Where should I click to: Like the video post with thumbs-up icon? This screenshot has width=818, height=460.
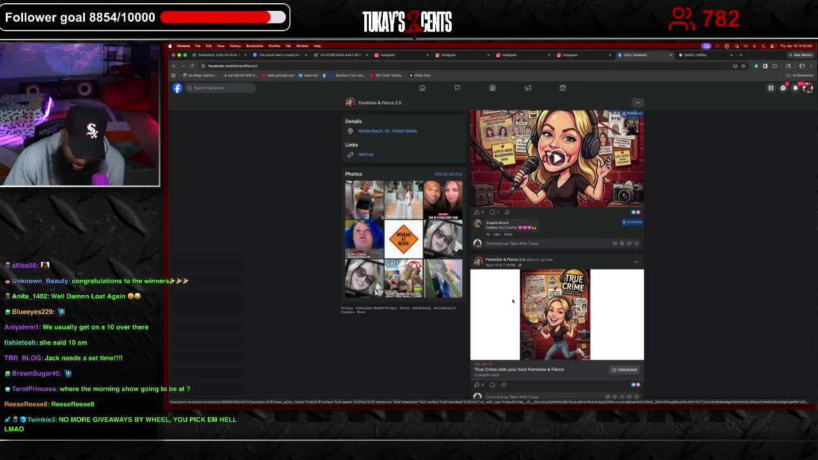pos(477,212)
